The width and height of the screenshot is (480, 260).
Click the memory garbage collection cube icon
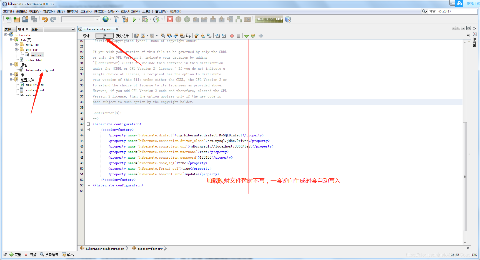click(288, 19)
